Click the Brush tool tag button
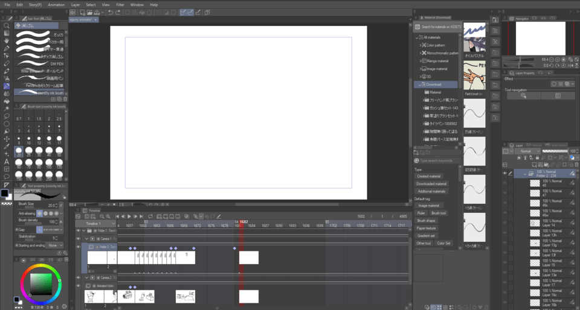The height and width of the screenshot is (310, 580). point(439,214)
